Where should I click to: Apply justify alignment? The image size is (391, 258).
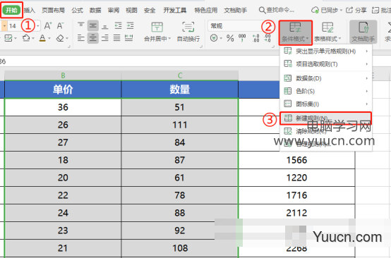tap(116, 38)
